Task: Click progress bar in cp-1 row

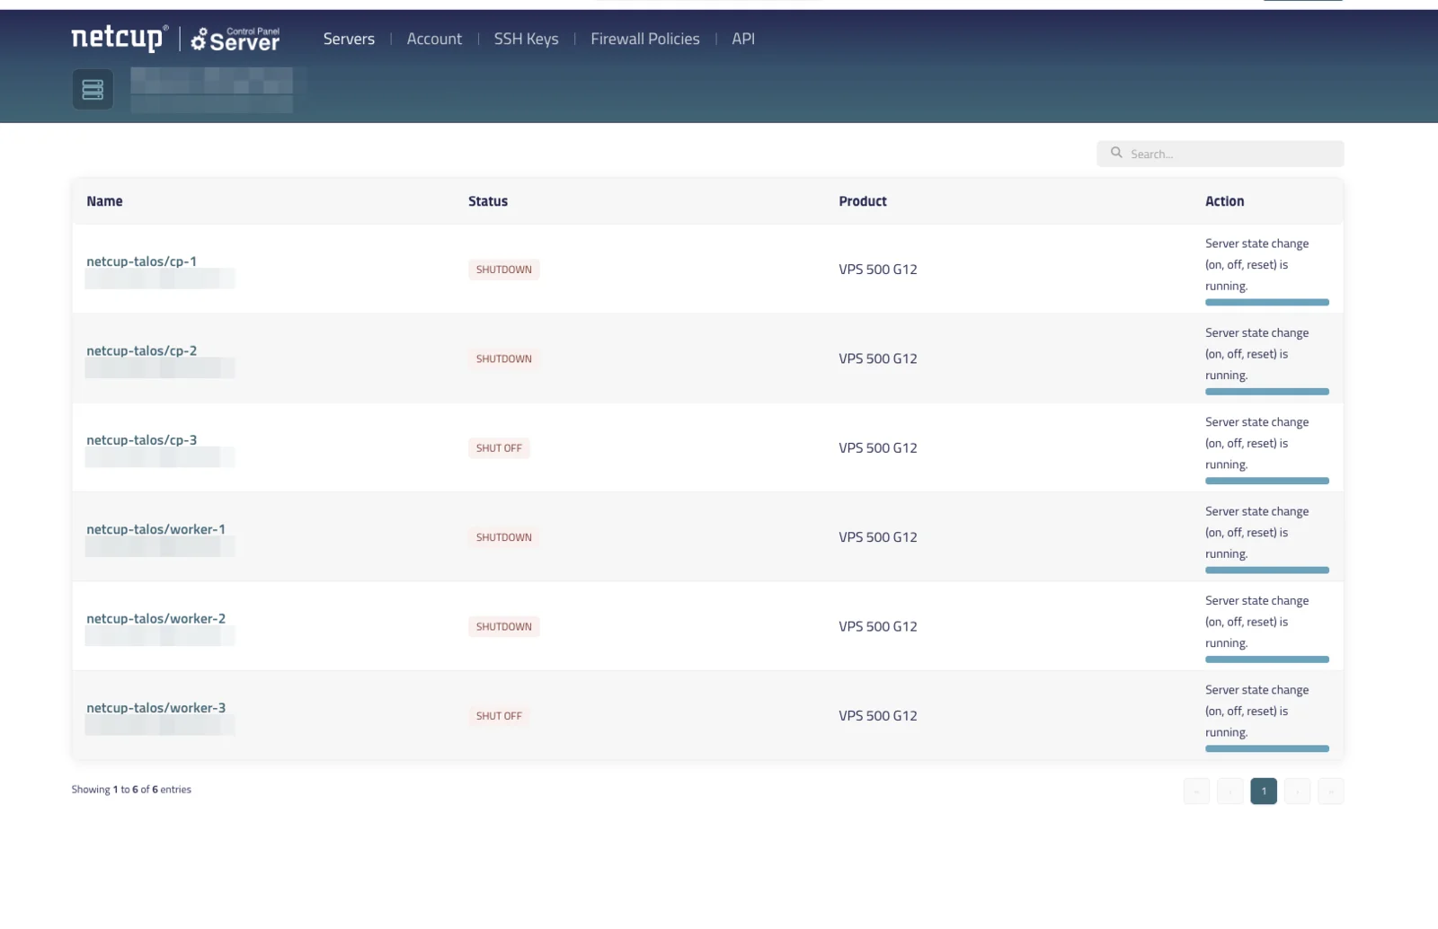Action: [1266, 302]
